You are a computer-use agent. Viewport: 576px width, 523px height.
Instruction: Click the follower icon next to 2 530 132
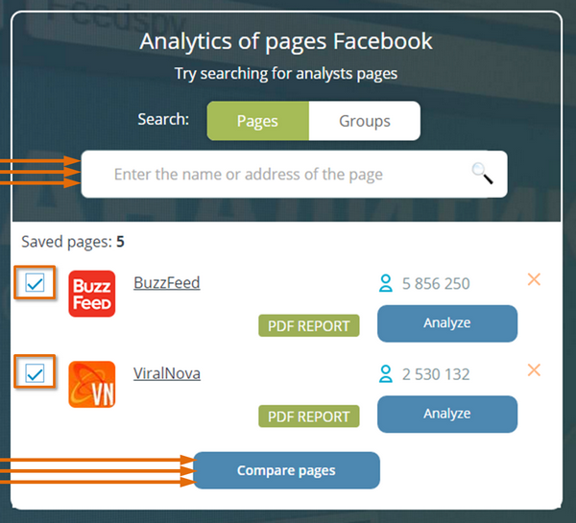[386, 374]
